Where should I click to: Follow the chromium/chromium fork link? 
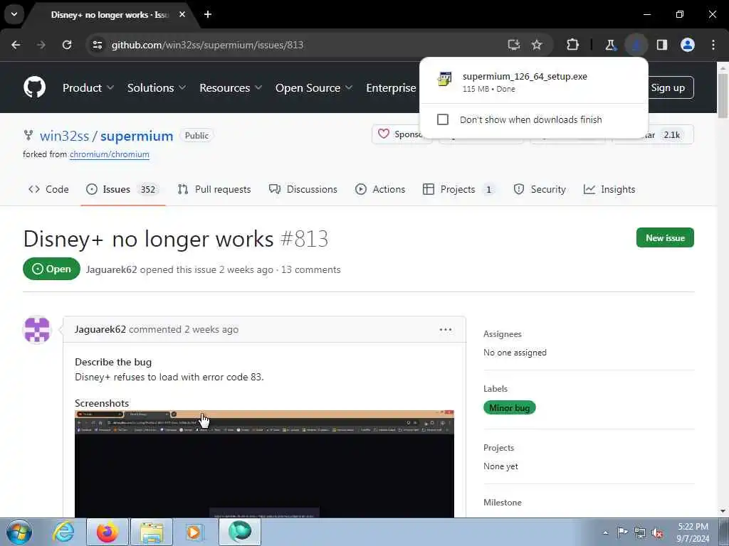109,154
